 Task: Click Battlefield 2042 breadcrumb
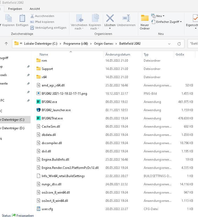pyautogui.click(x=130, y=44)
